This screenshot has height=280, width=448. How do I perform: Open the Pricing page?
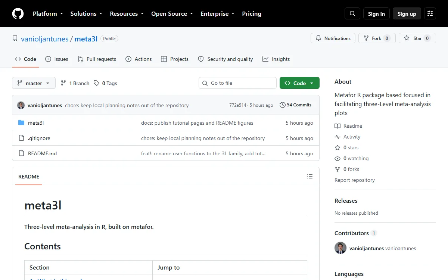[252, 13]
